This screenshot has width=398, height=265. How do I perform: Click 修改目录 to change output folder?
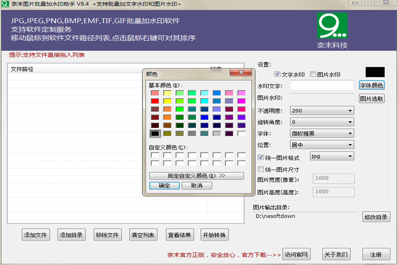(376, 217)
